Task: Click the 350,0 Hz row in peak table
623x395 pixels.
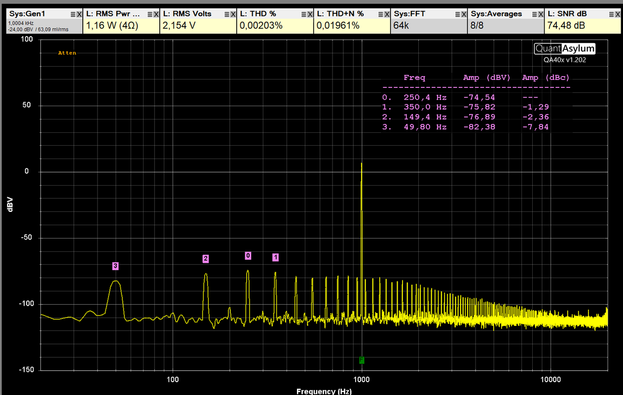Action: tap(465, 107)
